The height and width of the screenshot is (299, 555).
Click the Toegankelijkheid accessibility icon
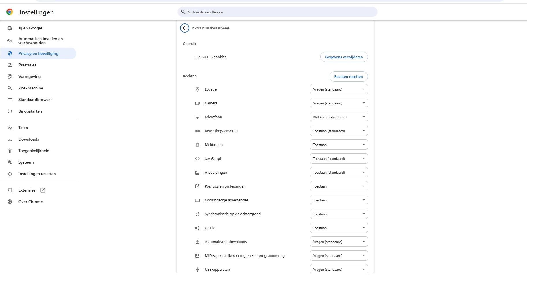[x=10, y=151]
